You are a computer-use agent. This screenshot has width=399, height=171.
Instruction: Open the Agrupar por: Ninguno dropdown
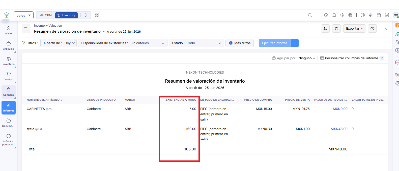[294, 58]
